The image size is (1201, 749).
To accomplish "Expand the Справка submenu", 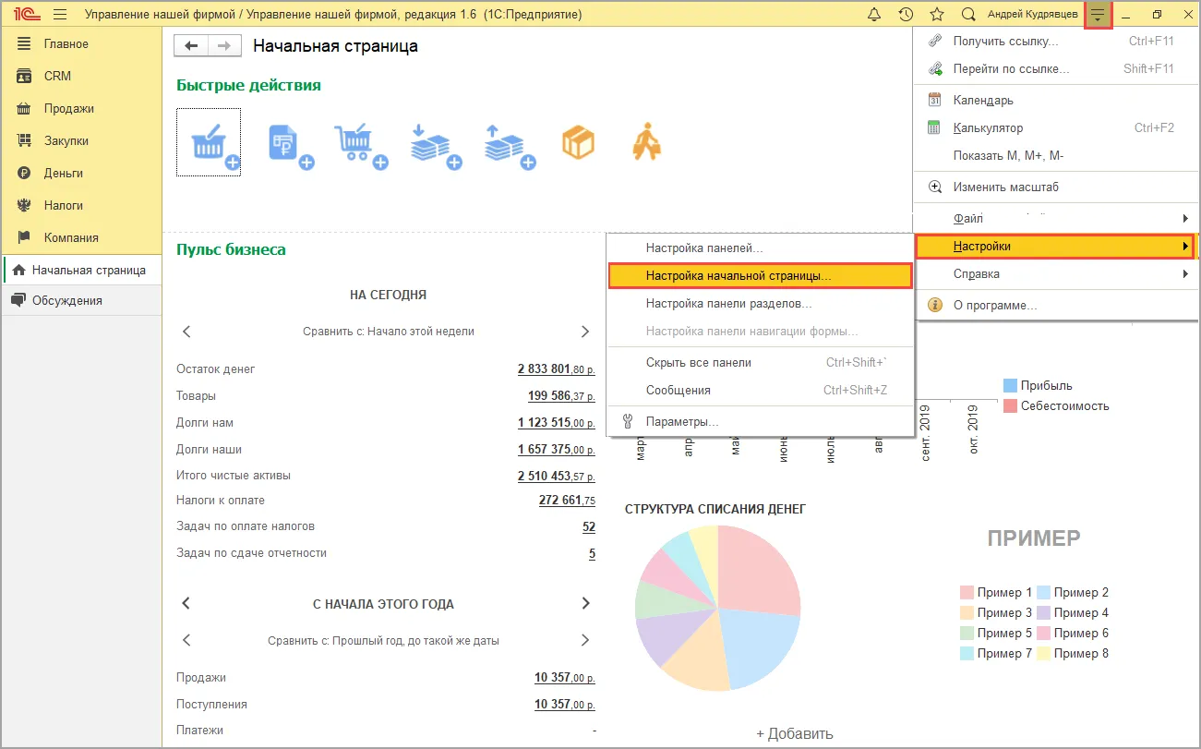I will coord(1055,273).
